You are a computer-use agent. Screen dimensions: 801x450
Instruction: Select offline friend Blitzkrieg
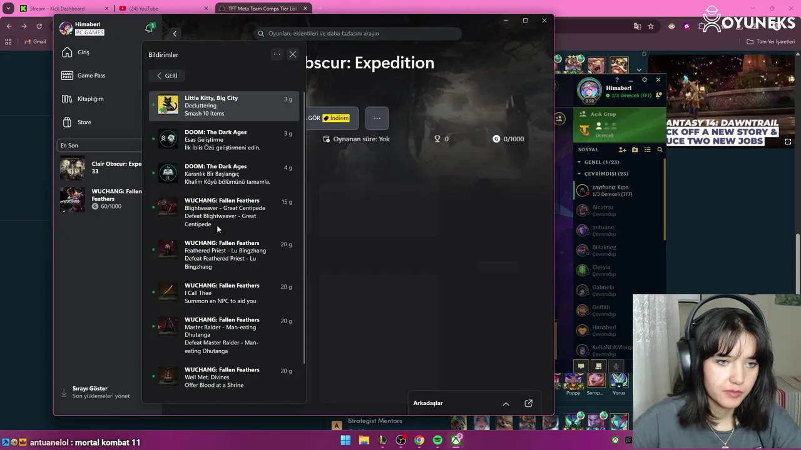click(x=620, y=251)
